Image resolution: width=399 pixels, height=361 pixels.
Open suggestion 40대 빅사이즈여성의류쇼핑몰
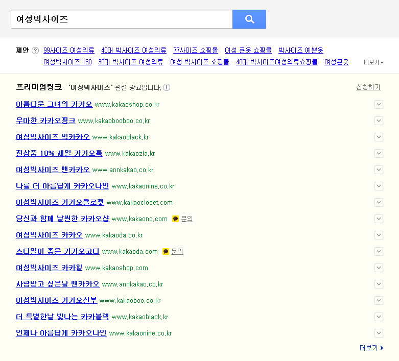276,62
